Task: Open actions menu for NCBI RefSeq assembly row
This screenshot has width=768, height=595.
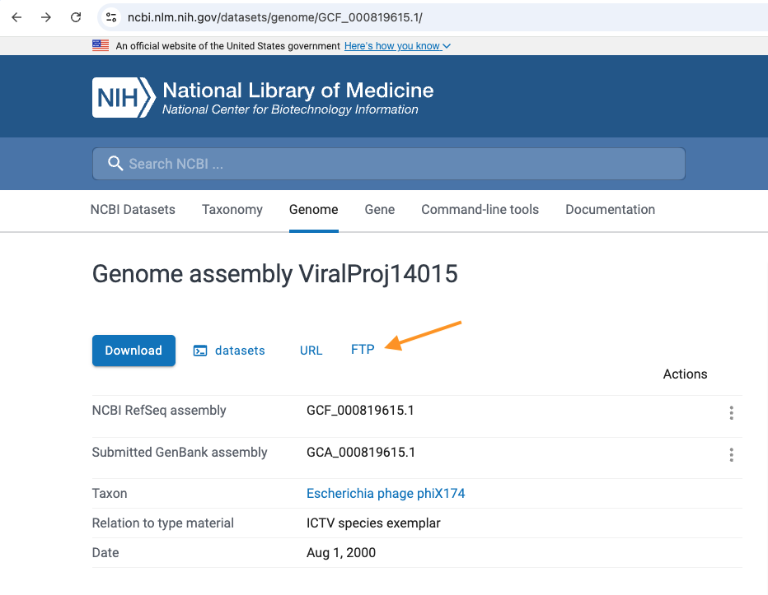Action: (x=731, y=413)
